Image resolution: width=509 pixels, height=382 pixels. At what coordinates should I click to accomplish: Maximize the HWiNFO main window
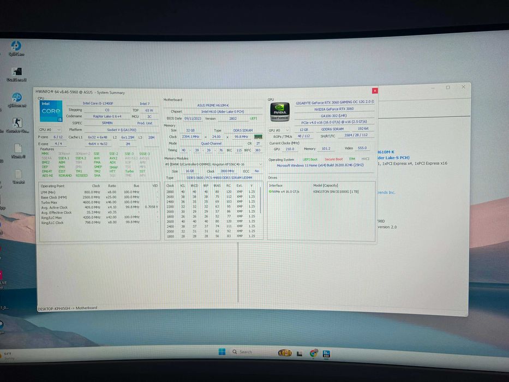click(448, 87)
